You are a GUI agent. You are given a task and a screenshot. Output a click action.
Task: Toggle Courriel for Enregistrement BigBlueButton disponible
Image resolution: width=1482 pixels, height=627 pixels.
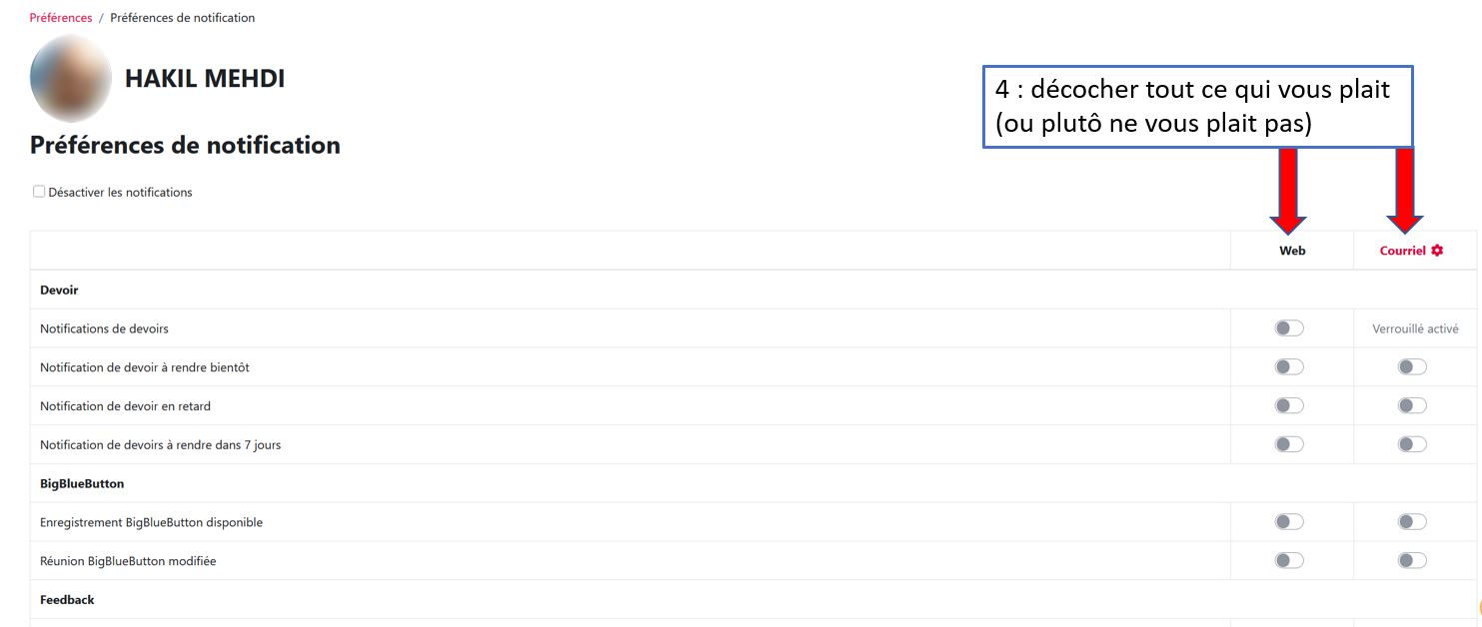tap(1412, 522)
